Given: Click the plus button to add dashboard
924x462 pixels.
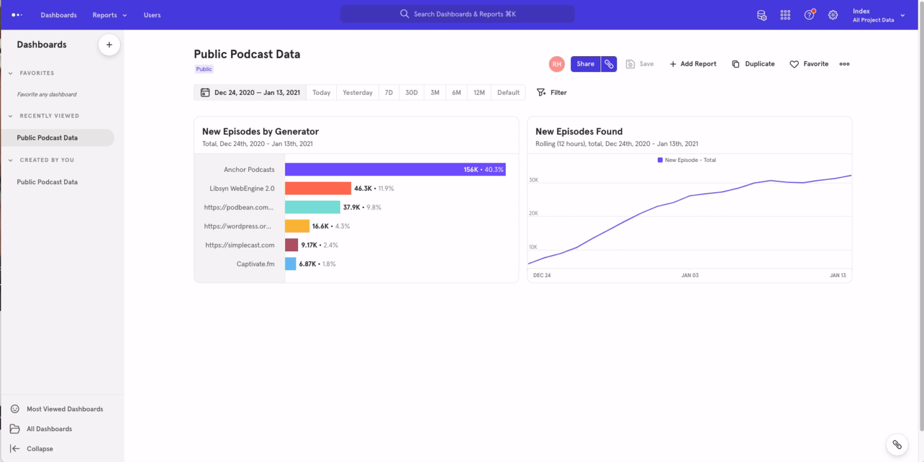Looking at the screenshot, I should pos(109,44).
